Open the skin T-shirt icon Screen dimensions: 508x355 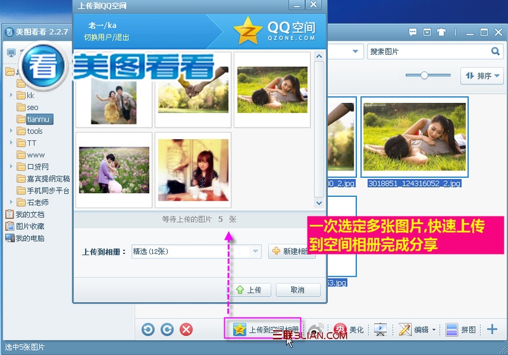[441, 32]
